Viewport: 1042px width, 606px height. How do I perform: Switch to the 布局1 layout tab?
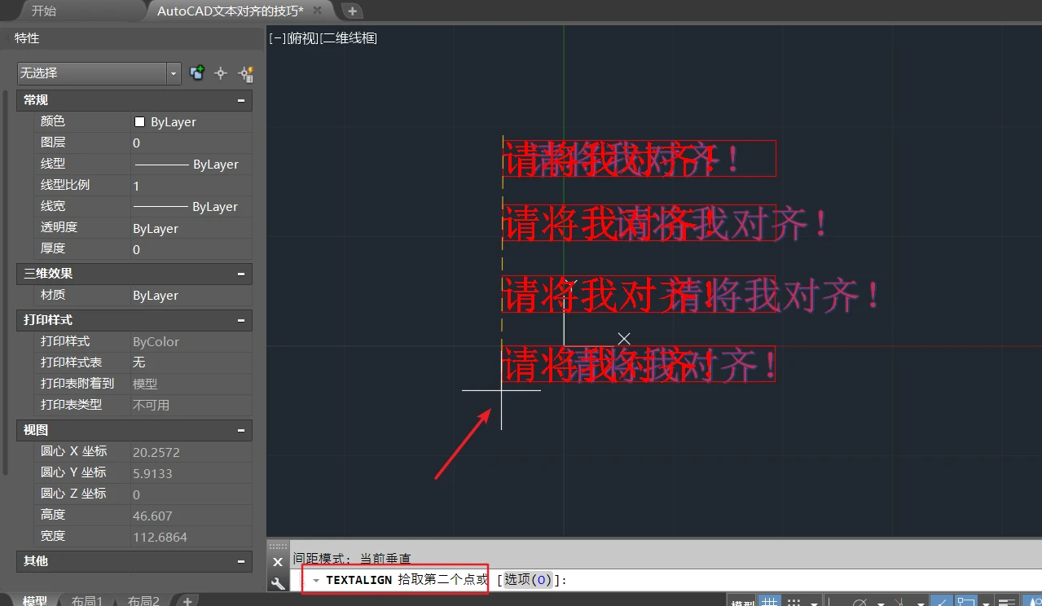pyautogui.click(x=86, y=601)
